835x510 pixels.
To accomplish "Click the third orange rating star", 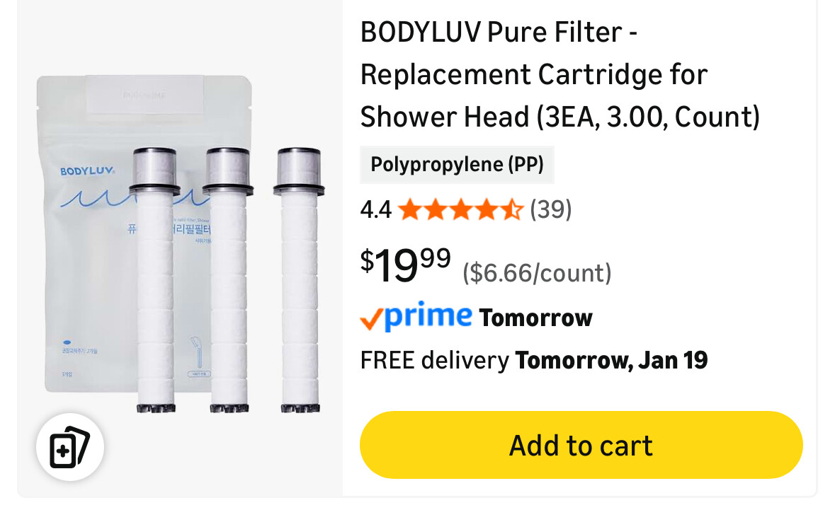I will 461,209.
